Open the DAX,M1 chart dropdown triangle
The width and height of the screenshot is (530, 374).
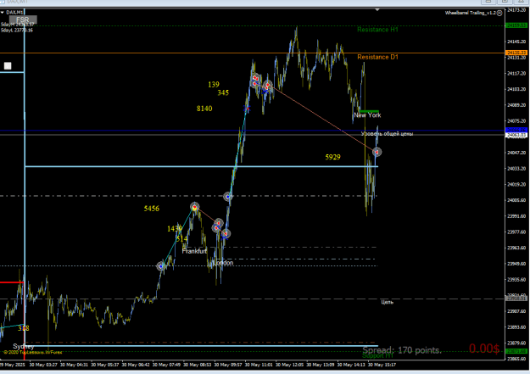point(3,13)
